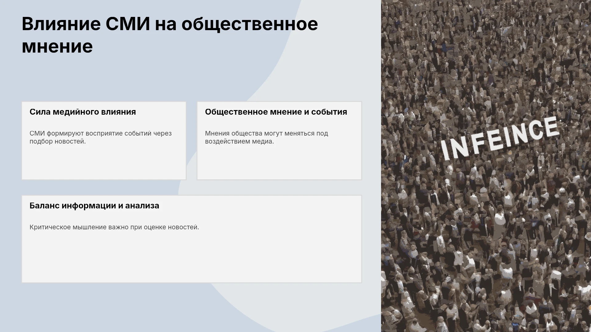The image size is (591, 332).
Task: Click the 'Баланс информации и анализа' heading
Action: [x=94, y=206]
